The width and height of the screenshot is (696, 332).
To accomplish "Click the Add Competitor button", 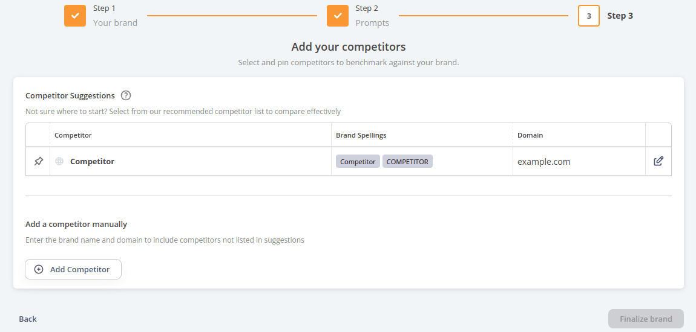I will pos(73,269).
